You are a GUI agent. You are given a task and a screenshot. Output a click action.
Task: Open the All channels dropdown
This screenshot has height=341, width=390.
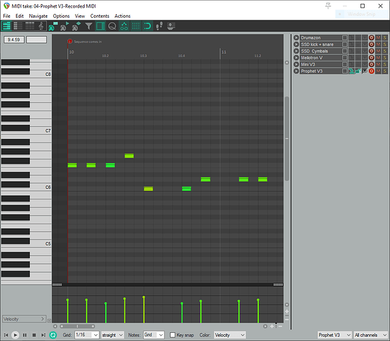point(371,335)
